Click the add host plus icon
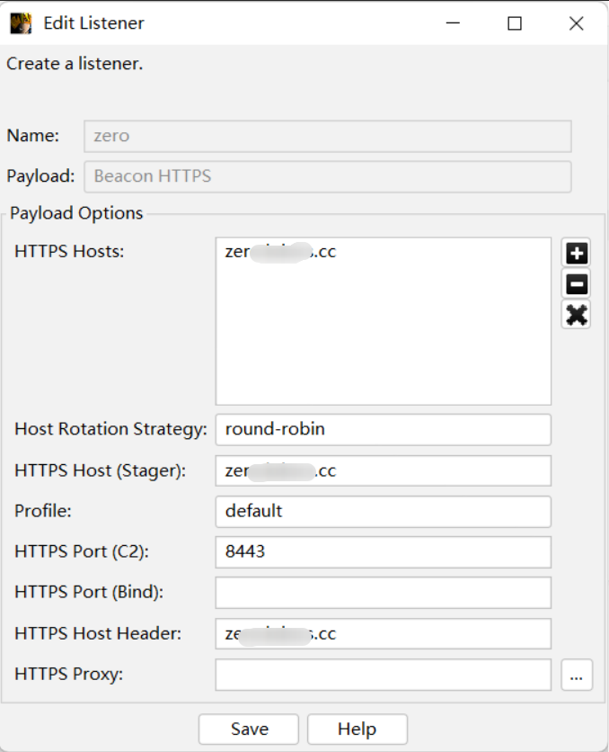609x752 pixels. (x=576, y=254)
